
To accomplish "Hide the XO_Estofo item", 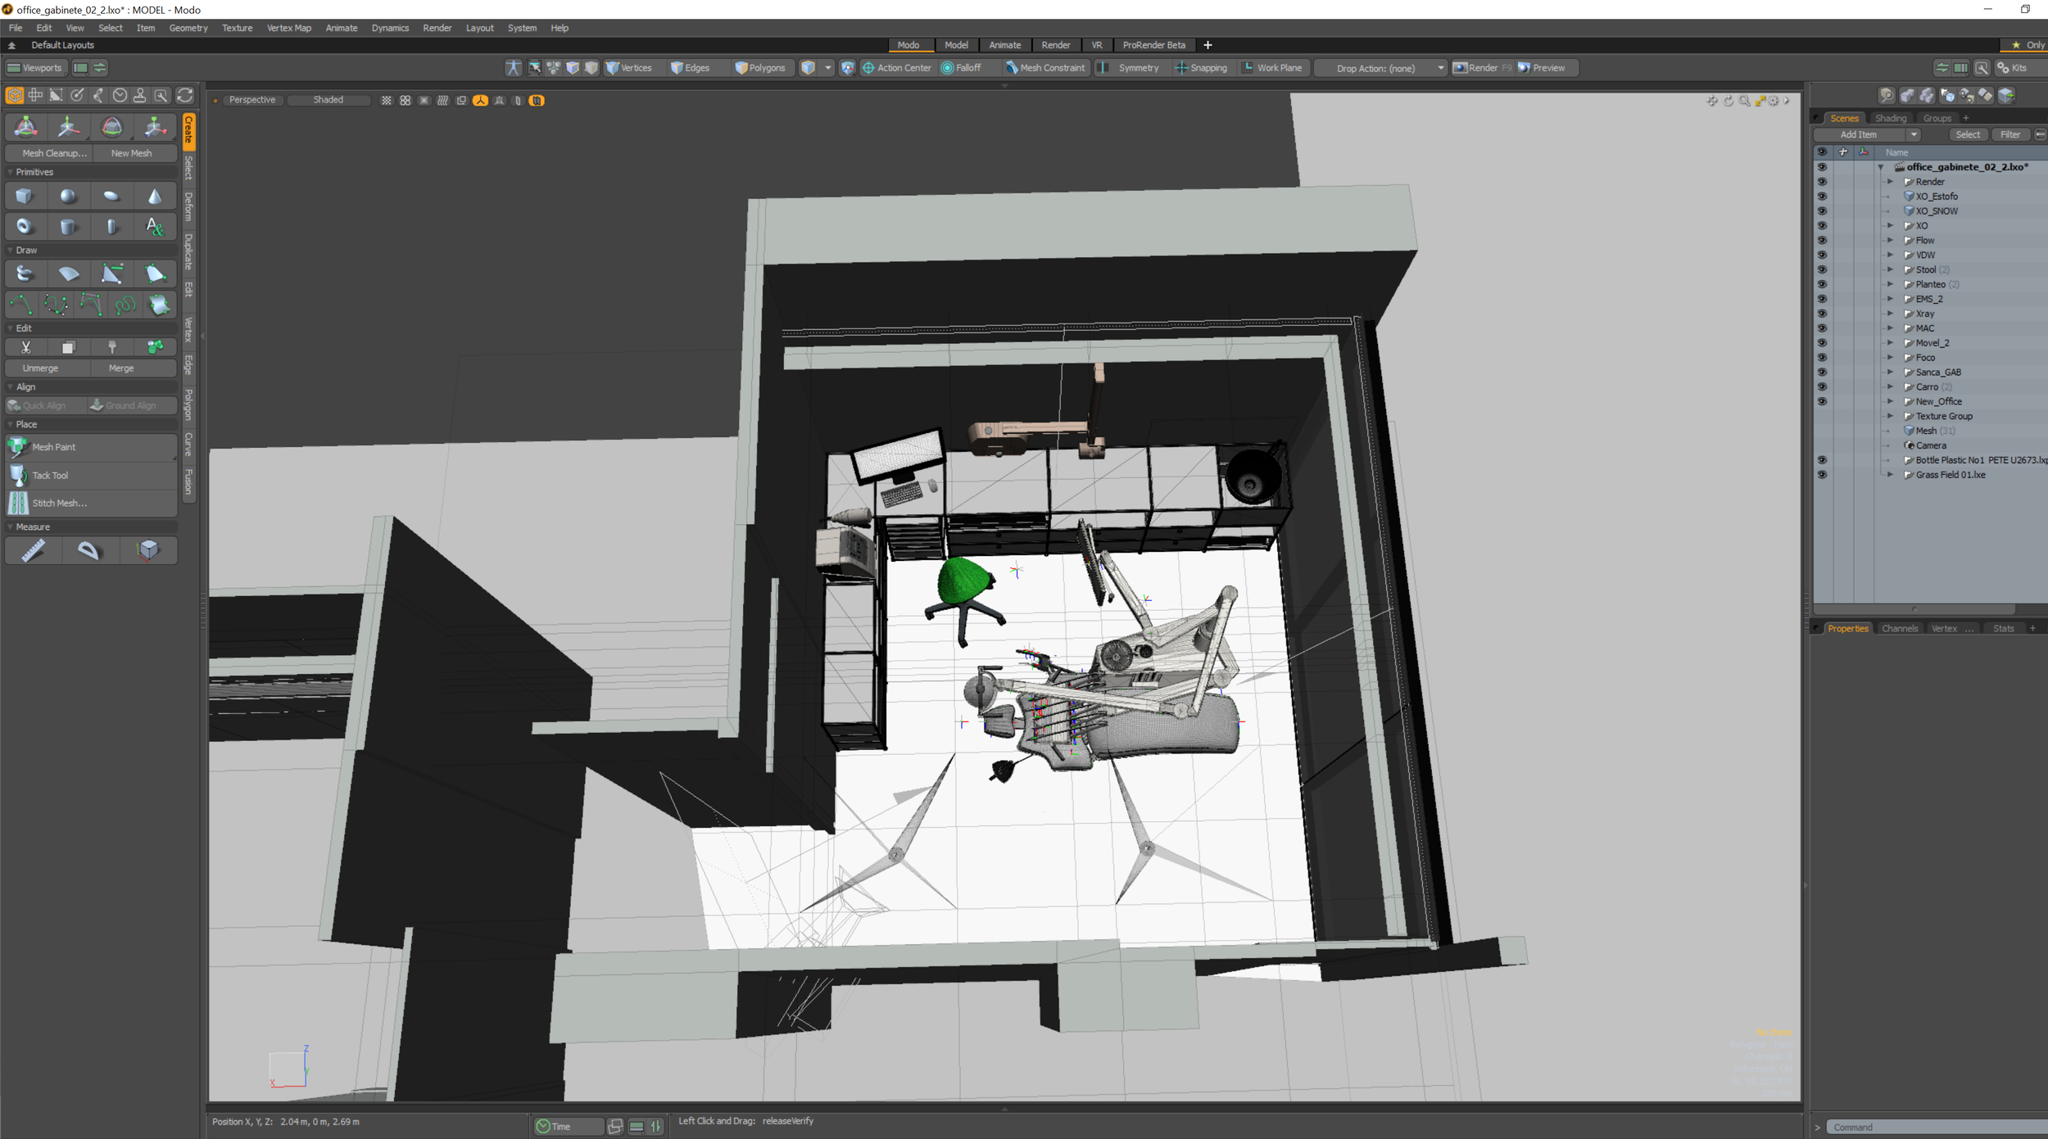I will click(x=1822, y=197).
